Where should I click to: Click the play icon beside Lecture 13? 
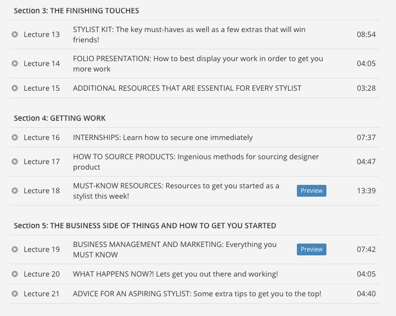15,35
